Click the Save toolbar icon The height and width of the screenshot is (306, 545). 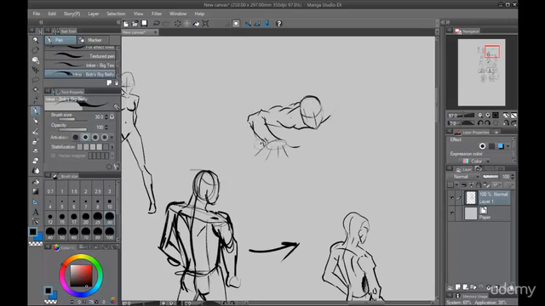pyautogui.click(x=144, y=24)
